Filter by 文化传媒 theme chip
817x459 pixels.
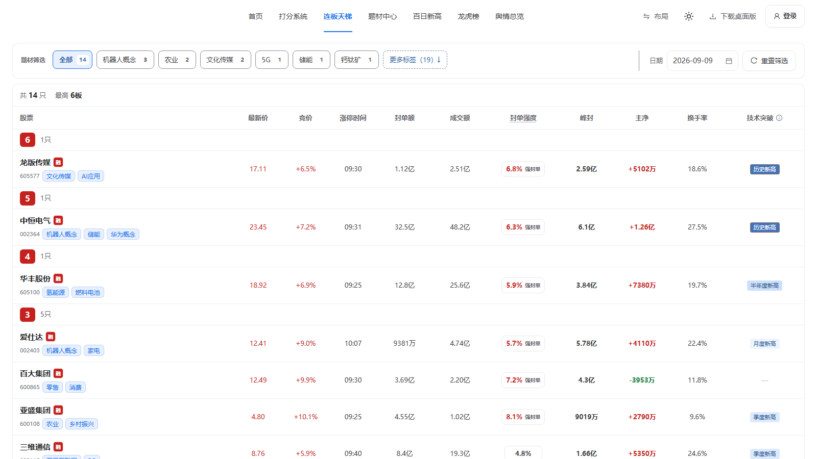tap(226, 60)
